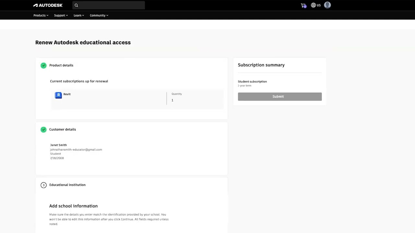This screenshot has width=415, height=233.
Task: Open the Support dropdown menu
Action: [61, 15]
